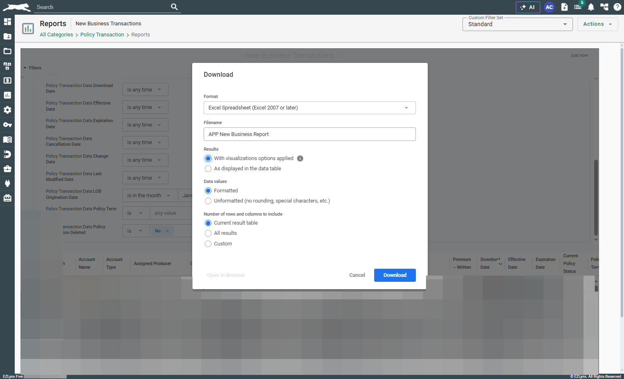This screenshot has width=624, height=379.
Task: Click the Download button
Action: [395, 275]
